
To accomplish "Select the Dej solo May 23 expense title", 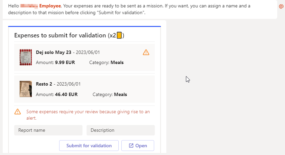I will click(x=54, y=52).
